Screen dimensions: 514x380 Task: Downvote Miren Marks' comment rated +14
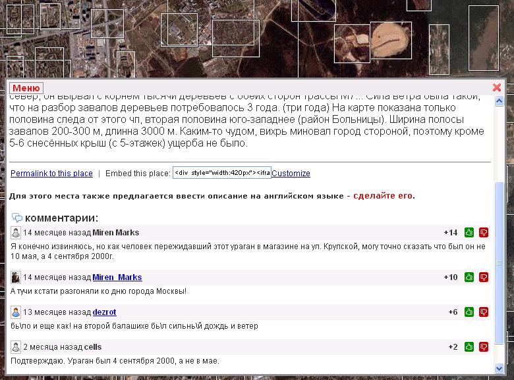(484, 233)
